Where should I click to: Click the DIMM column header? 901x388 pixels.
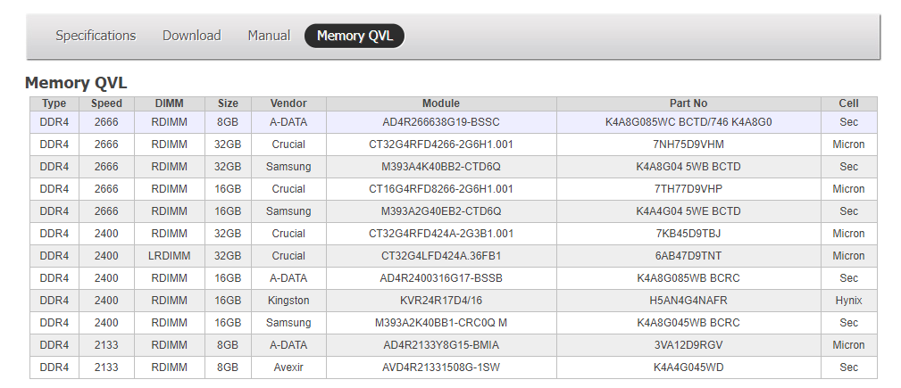170,103
